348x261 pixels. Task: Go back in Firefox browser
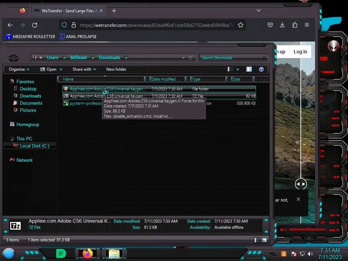click(10, 25)
